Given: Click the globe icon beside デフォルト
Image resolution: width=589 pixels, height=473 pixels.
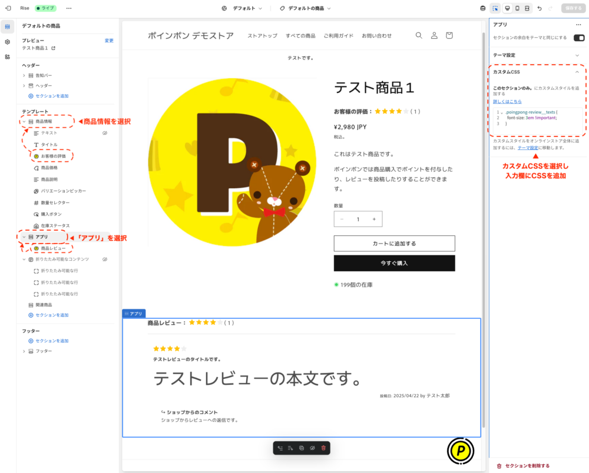Looking at the screenshot, I should [x=224, y=8].
